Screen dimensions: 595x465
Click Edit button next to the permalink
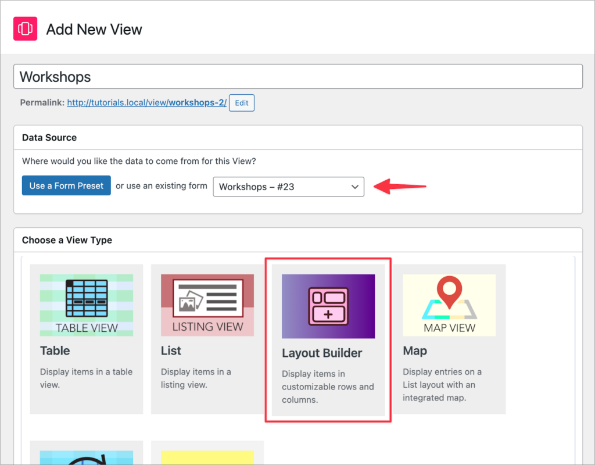(x=242, y=103)
